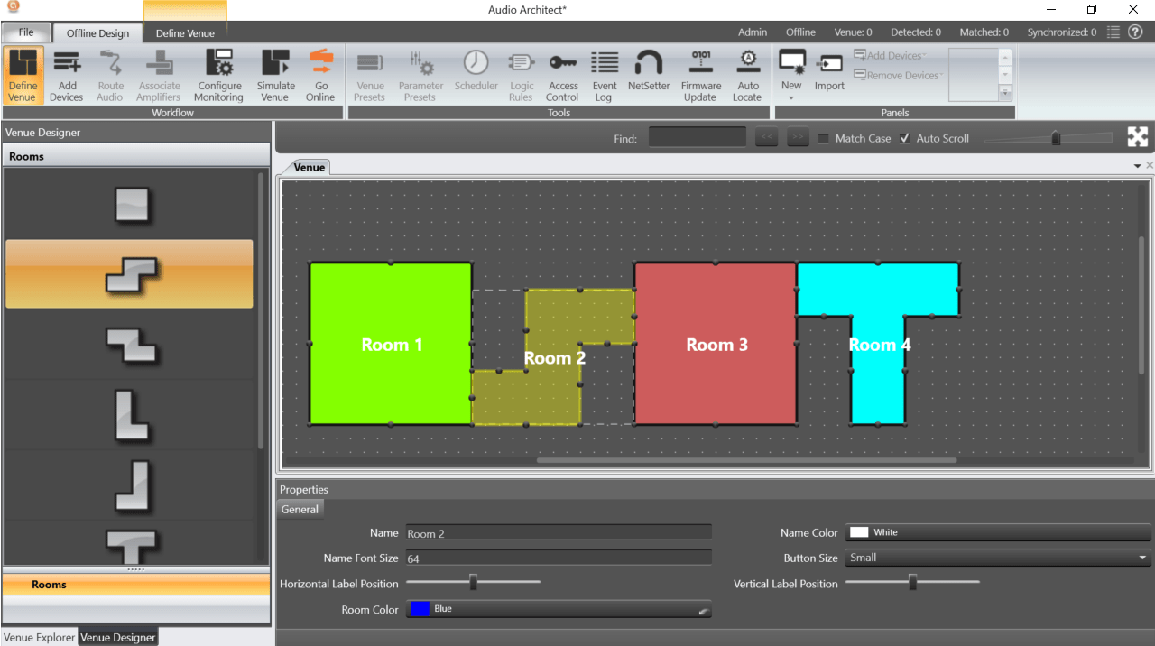The image size is (1155, 646).
Task: Open the Add Devices panel dropdown
Action: 891,55
